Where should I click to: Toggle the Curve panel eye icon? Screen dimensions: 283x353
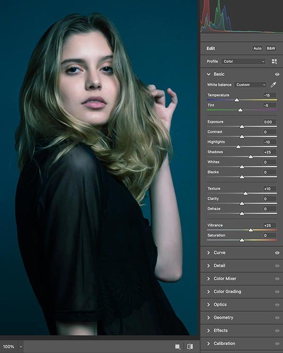tap(277, 253)
